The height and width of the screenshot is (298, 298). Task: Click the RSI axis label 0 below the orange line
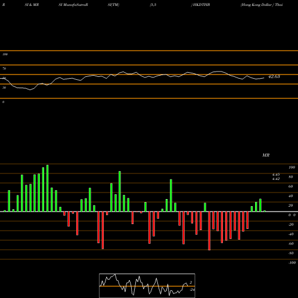[x=3, y=102]
